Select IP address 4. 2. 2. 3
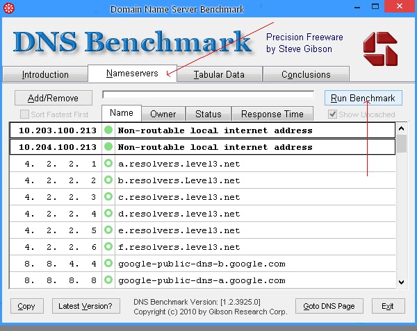Screen dimensions: 417x331 click(x=60, y=197)
